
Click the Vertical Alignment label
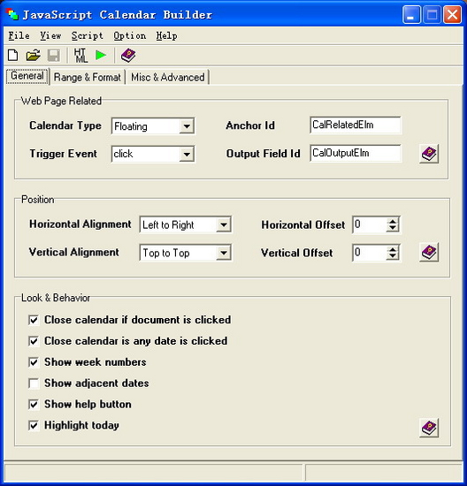tap(73, 252)
